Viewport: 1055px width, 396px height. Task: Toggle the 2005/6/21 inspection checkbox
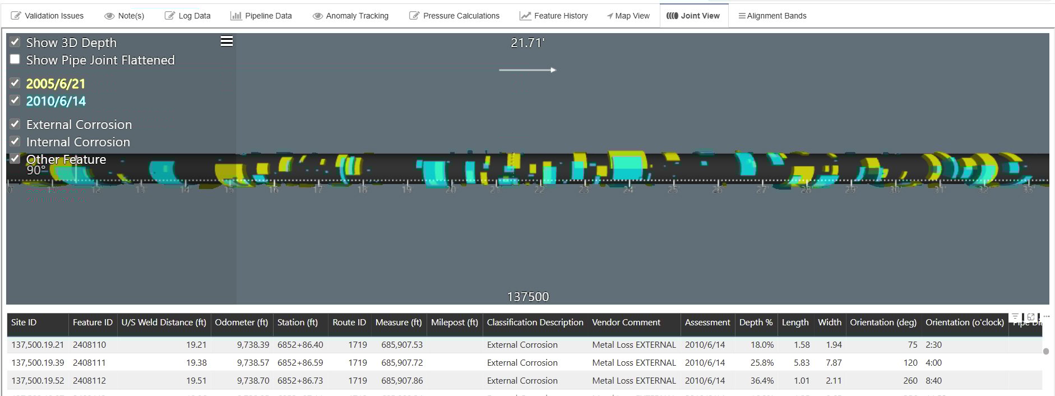[x=15, y=83]
